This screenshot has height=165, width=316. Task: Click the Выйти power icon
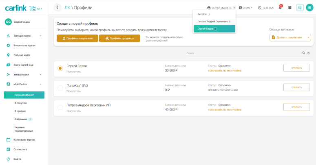coord(8,159)
